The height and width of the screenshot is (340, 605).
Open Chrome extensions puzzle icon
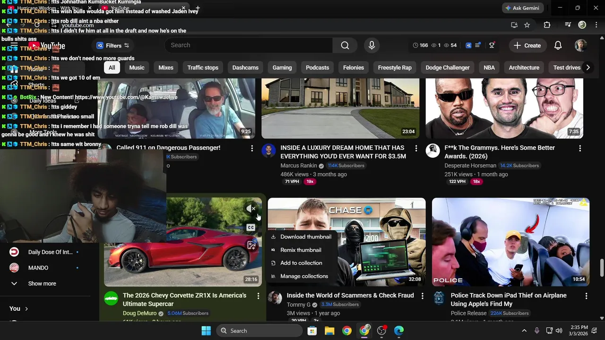click(x=547, y=25)
